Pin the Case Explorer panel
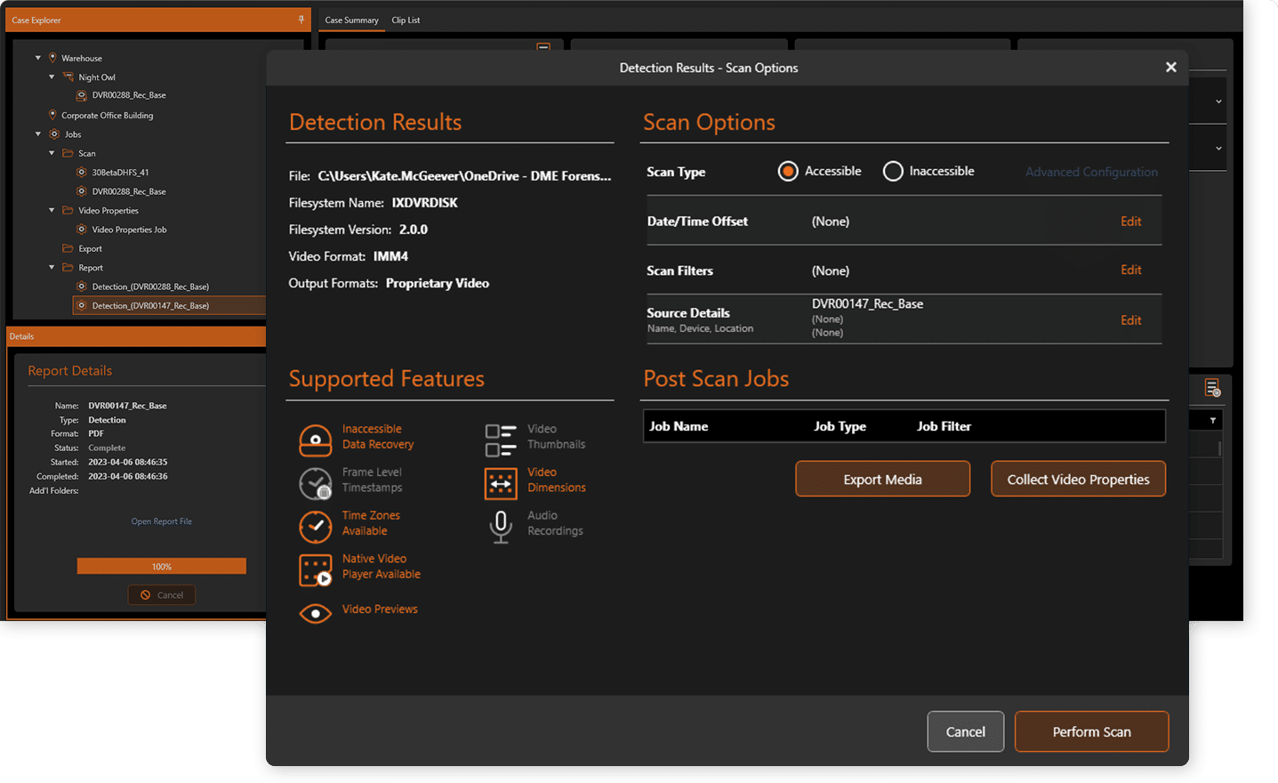1278x783 pixels. pos(301,20)
